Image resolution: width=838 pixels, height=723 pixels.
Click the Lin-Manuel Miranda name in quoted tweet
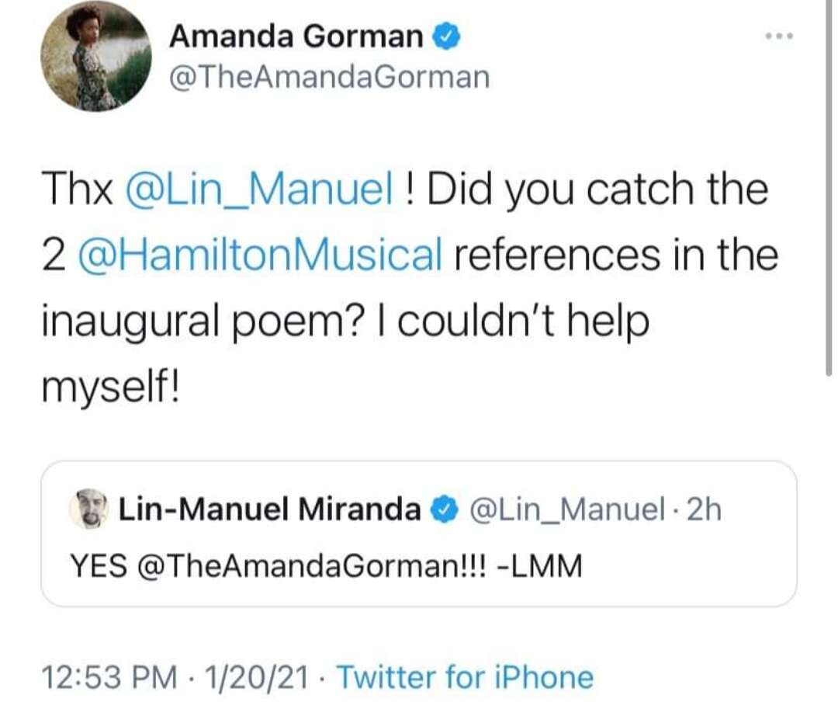pyautogui.click(x=269, y=509)
